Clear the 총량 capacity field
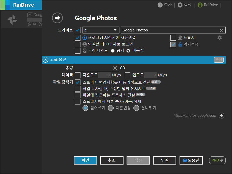Viewport: 232px width, 174px height. 115,68
